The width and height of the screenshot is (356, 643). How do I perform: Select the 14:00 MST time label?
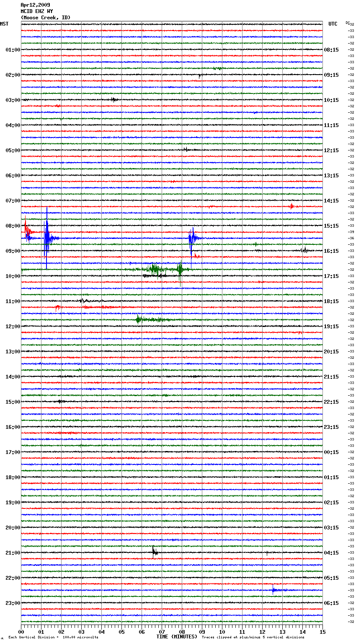[13, 377]
